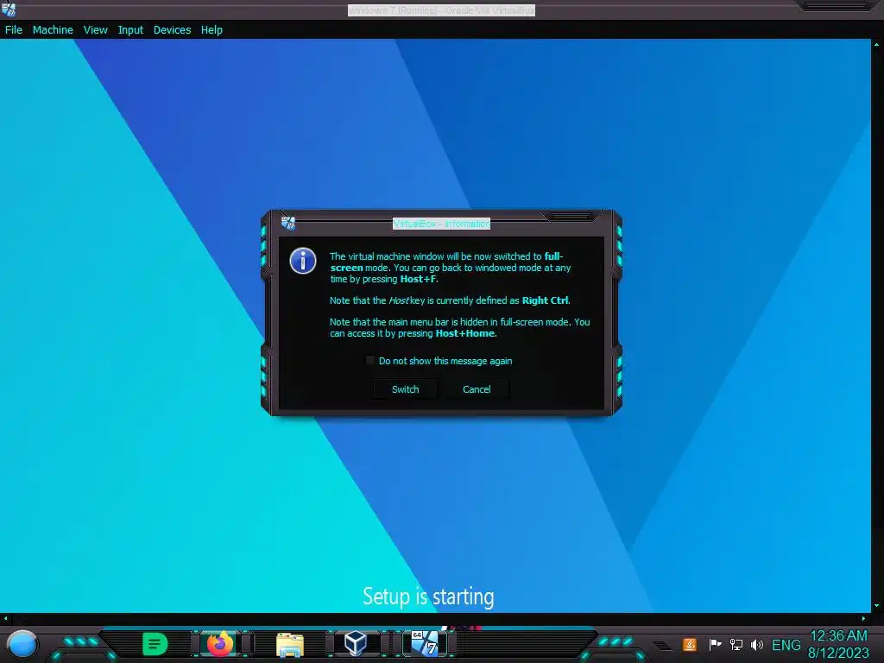Open the File menu

point(14,30)
